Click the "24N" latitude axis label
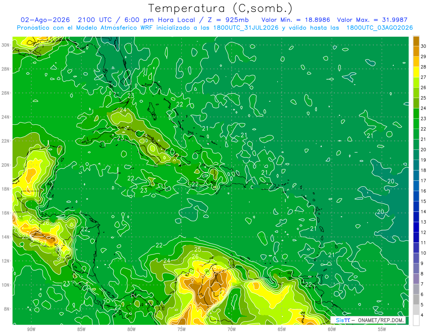Viewport: 433px width, 334px height. coord(5,117)
